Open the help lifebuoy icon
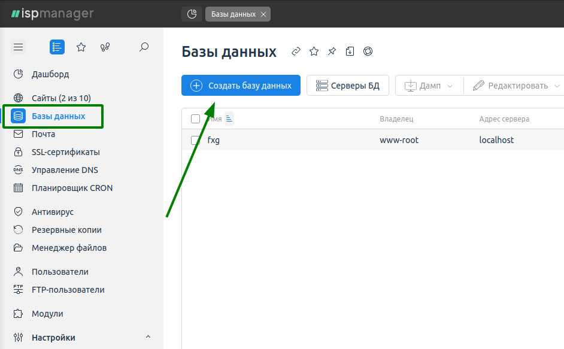Viewport: 564px width, 349px height. 368,51
